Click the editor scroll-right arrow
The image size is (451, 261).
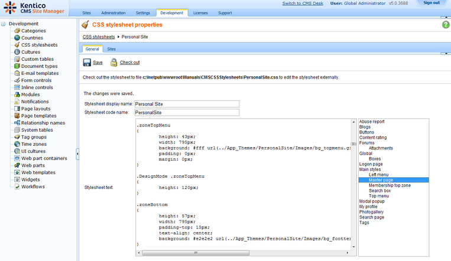click(x=348, y=253)
